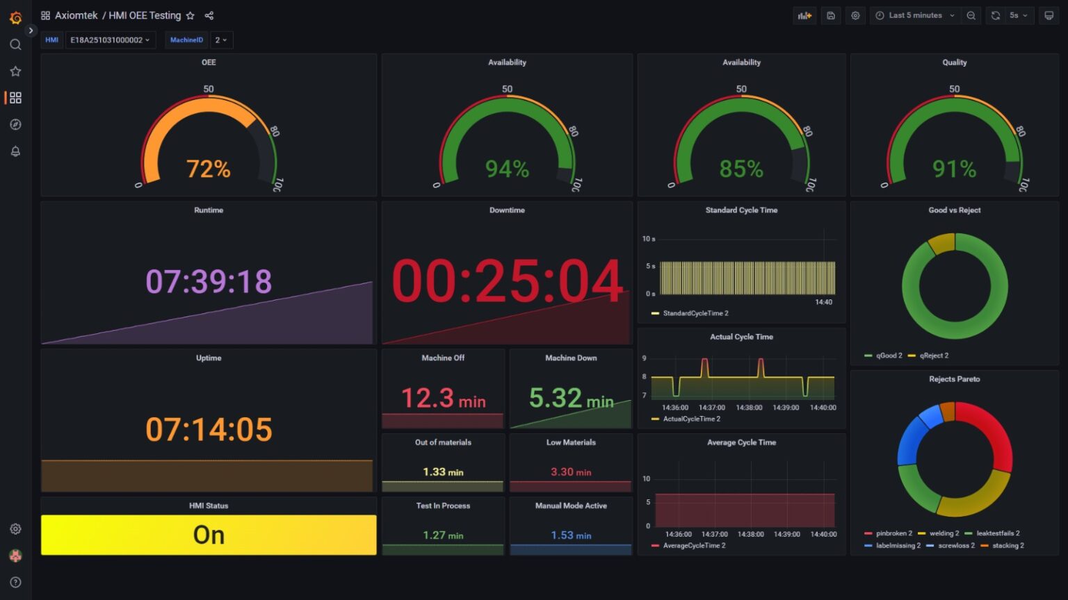
Task: Zoom out the time range with magnifier icon
Action: [x=971, y=15]
